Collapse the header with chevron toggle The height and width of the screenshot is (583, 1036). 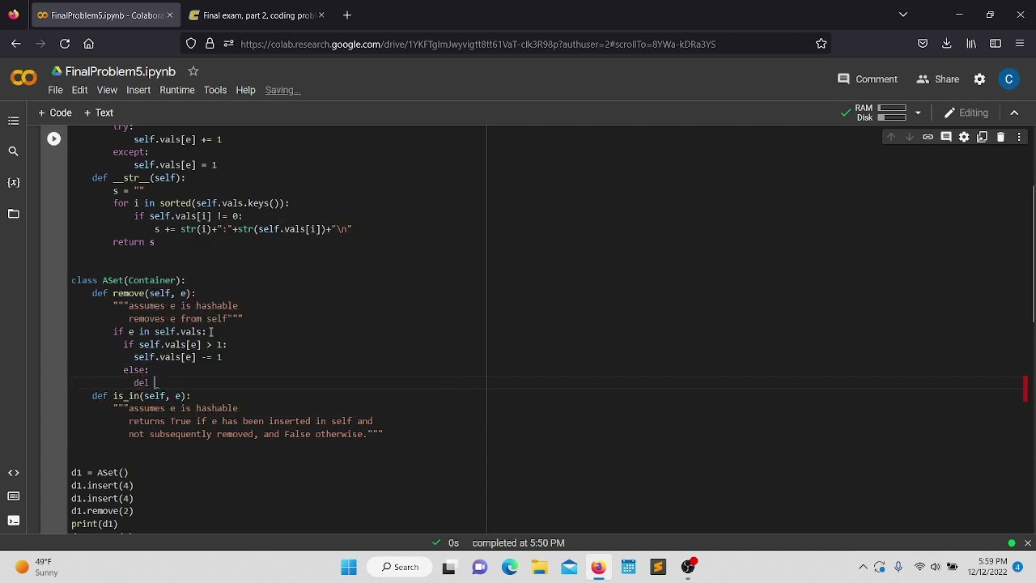click(x=1014, y=113)
